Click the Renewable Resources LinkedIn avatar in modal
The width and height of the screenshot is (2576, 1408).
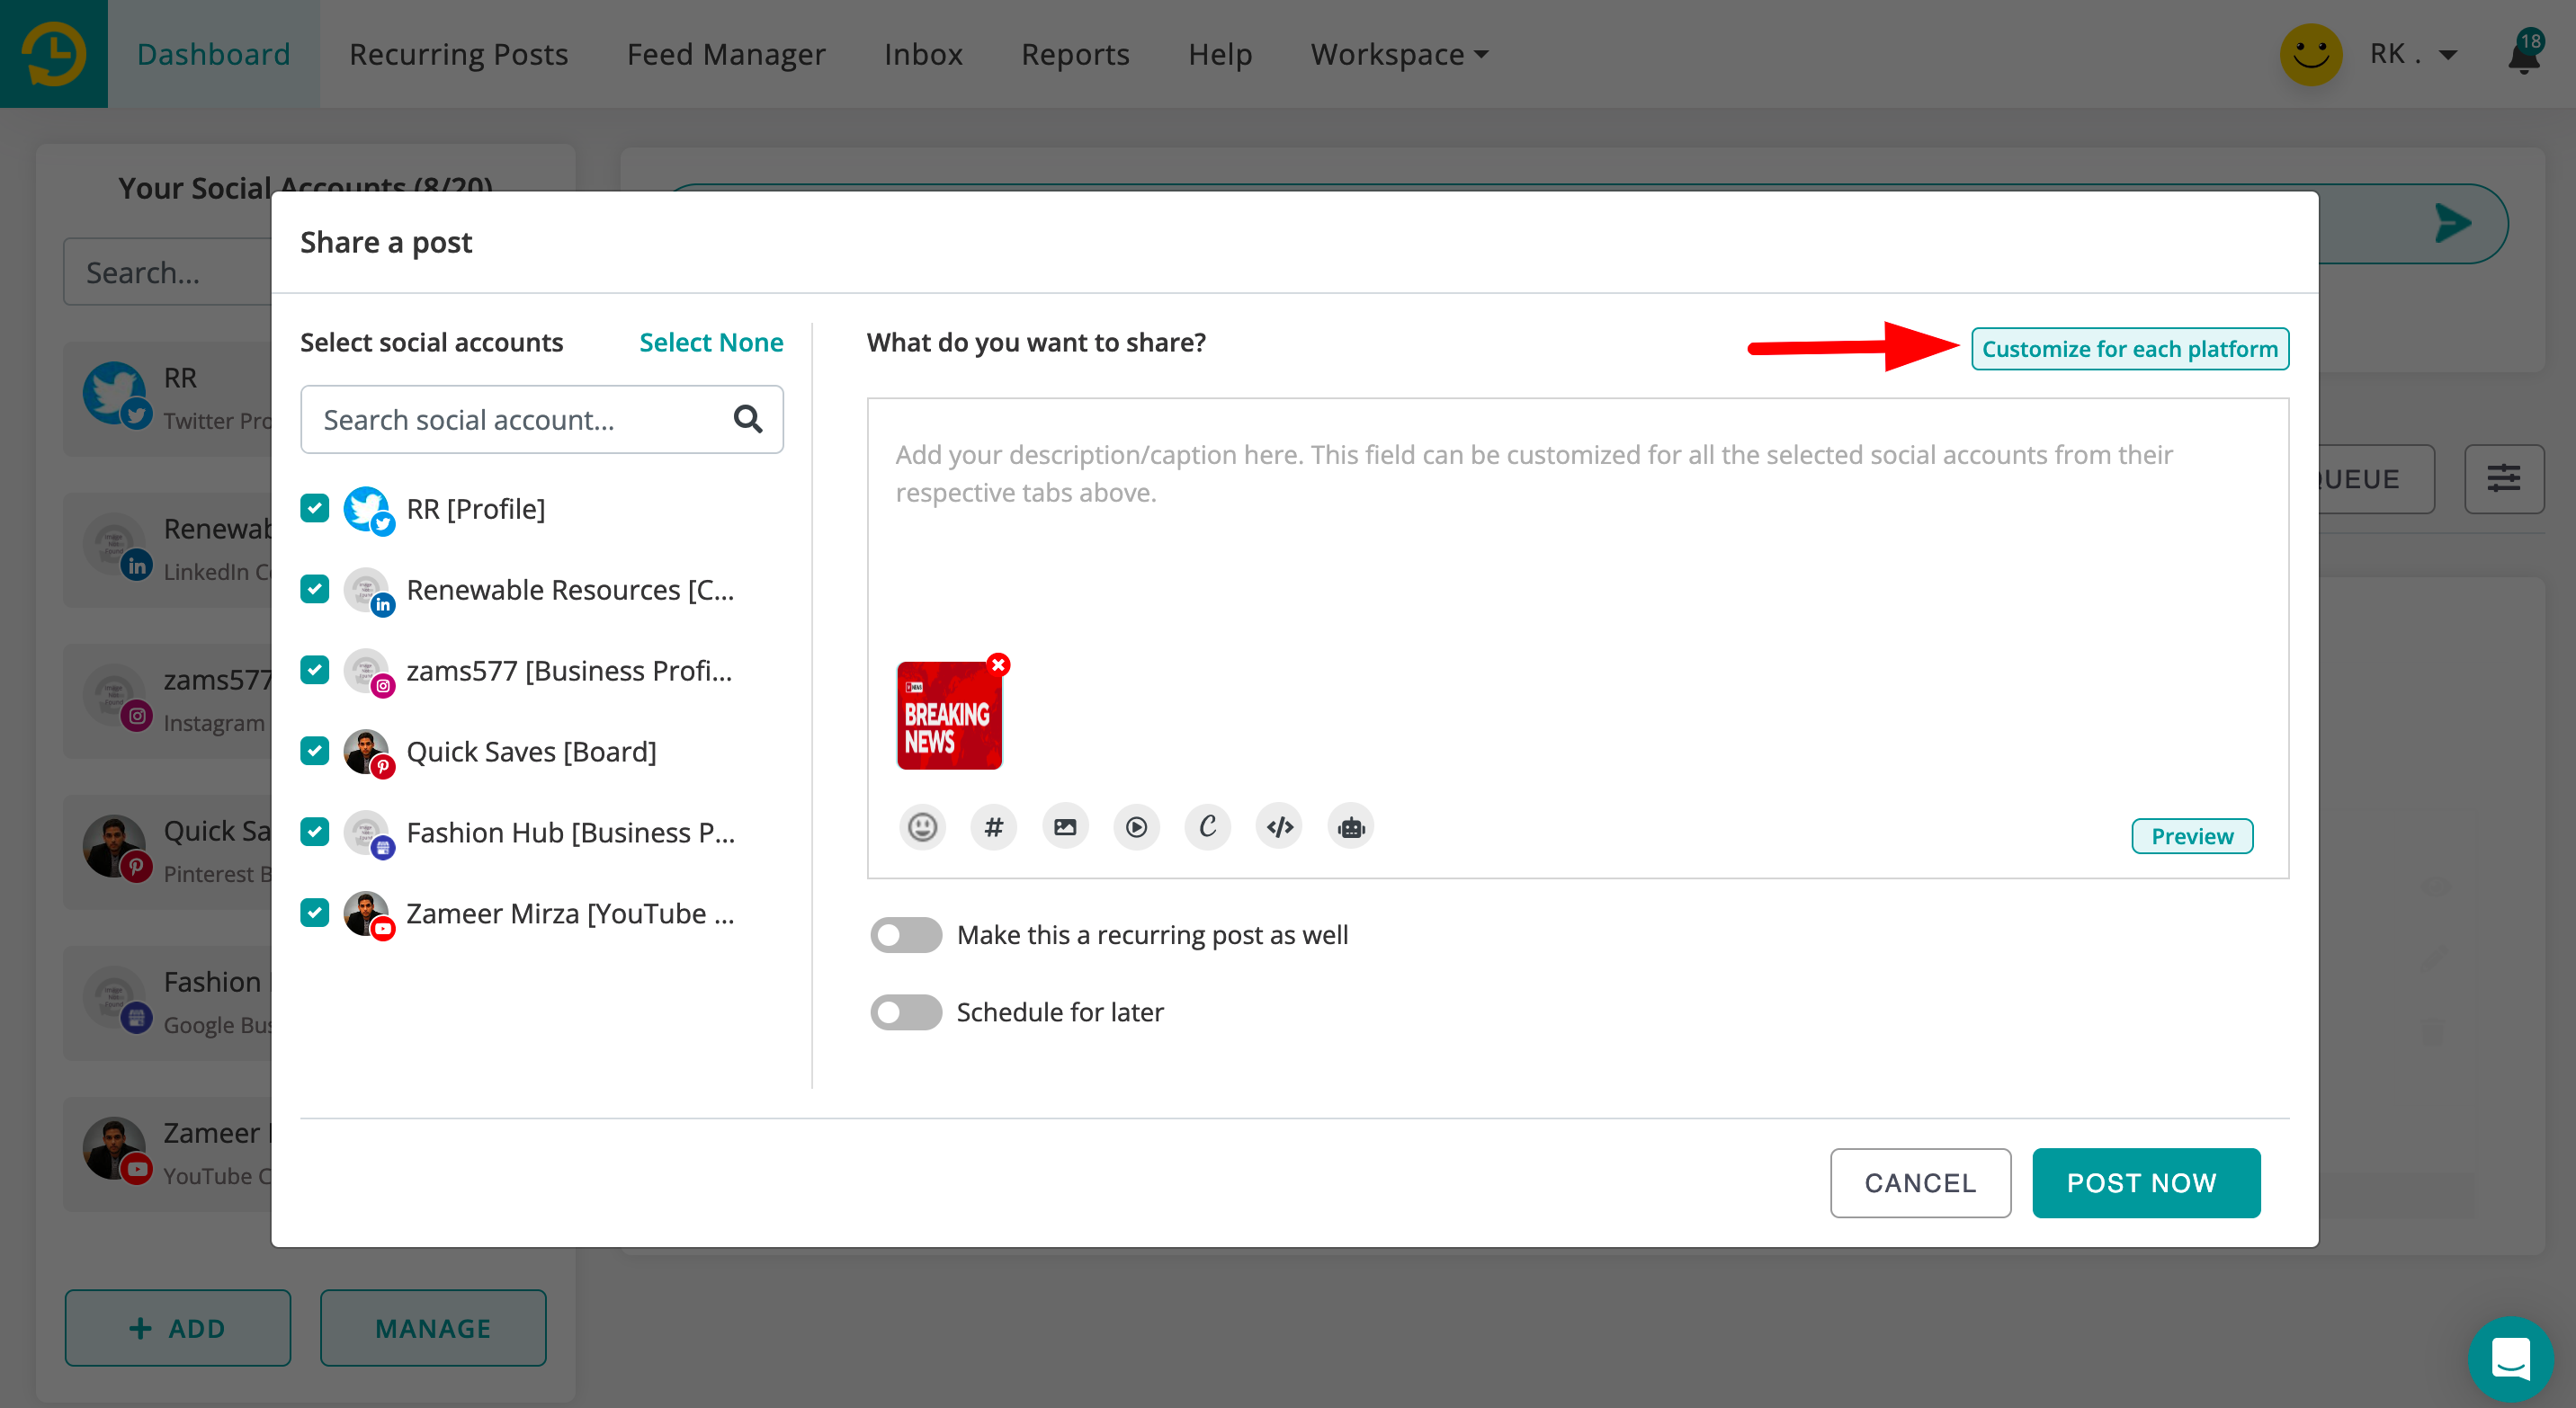click(x=369, y=591)
